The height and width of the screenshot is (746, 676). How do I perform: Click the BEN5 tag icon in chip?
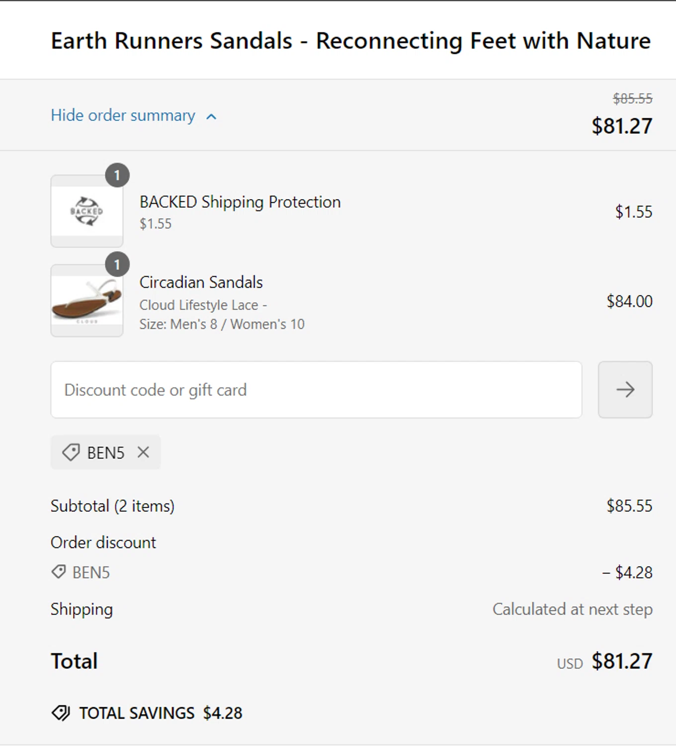(71, 452)
